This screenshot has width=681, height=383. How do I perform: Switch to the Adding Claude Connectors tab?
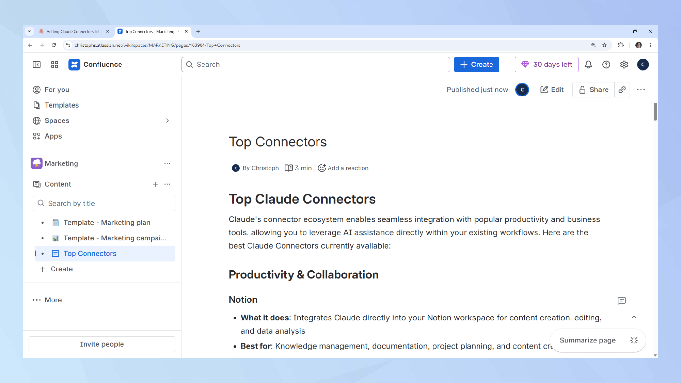73,31
